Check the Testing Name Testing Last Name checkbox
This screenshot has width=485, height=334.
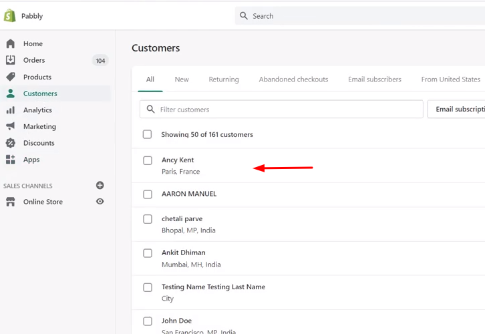pyautogui.click(x=148, y=287)
